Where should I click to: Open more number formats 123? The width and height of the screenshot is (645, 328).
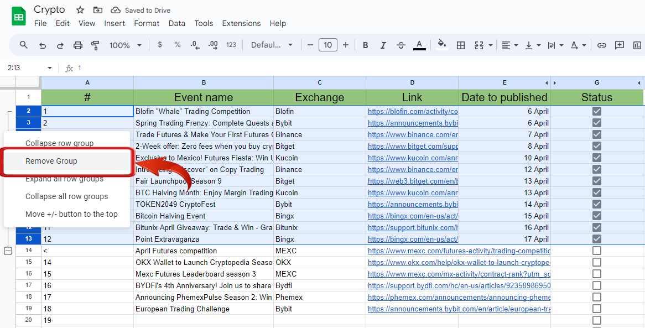click(231, 45)
